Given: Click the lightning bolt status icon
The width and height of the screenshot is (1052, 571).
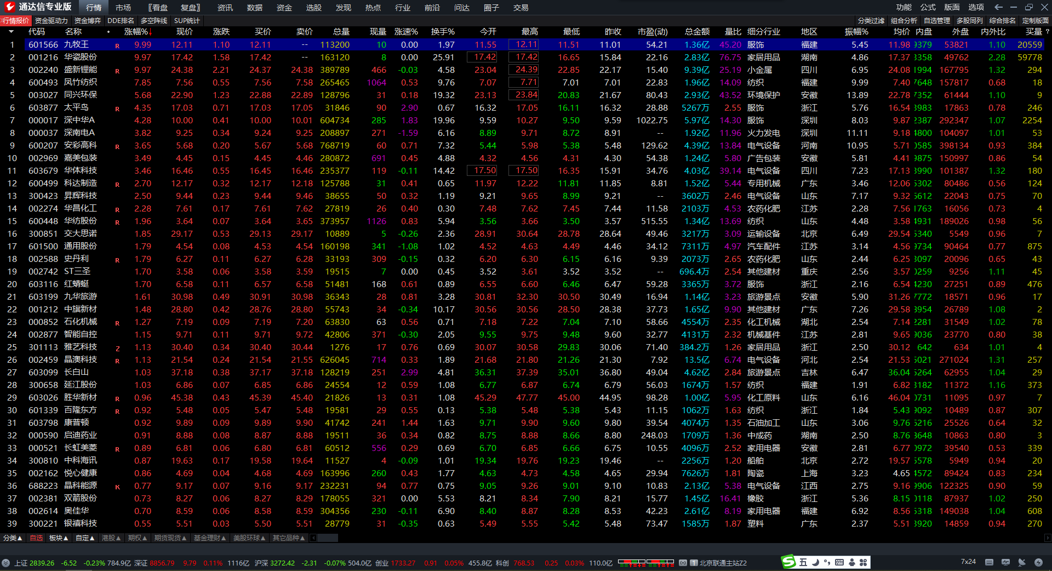Looking at the screenshot, I should tap(1038, 562).
